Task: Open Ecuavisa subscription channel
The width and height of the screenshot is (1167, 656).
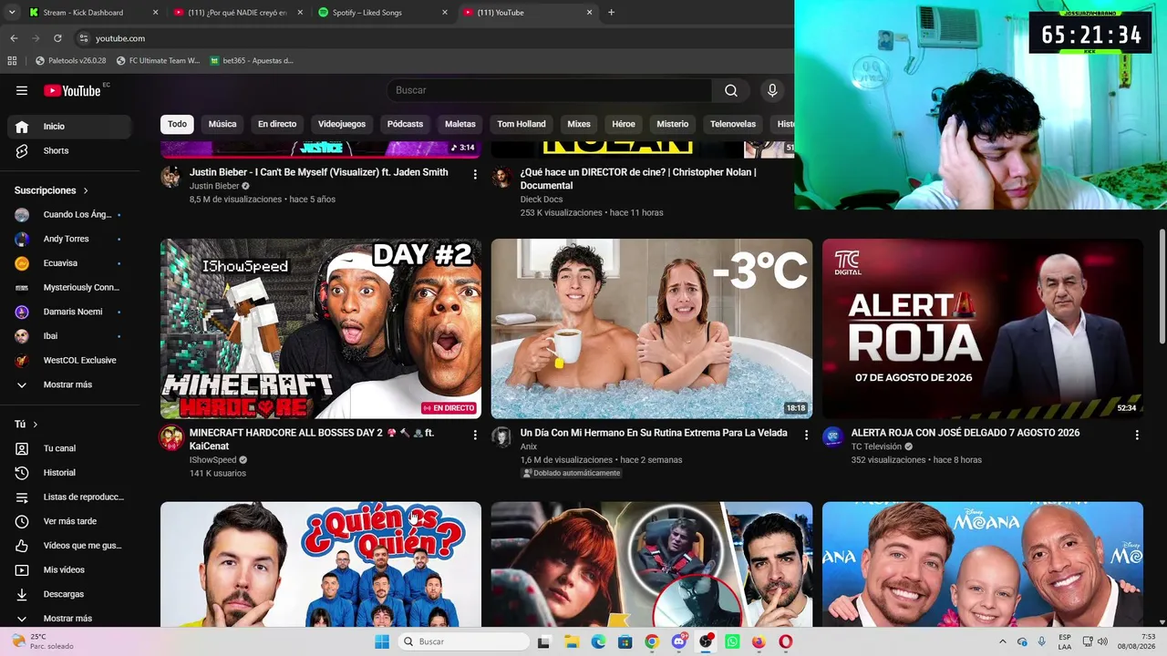Action: (x=69, y=263)
